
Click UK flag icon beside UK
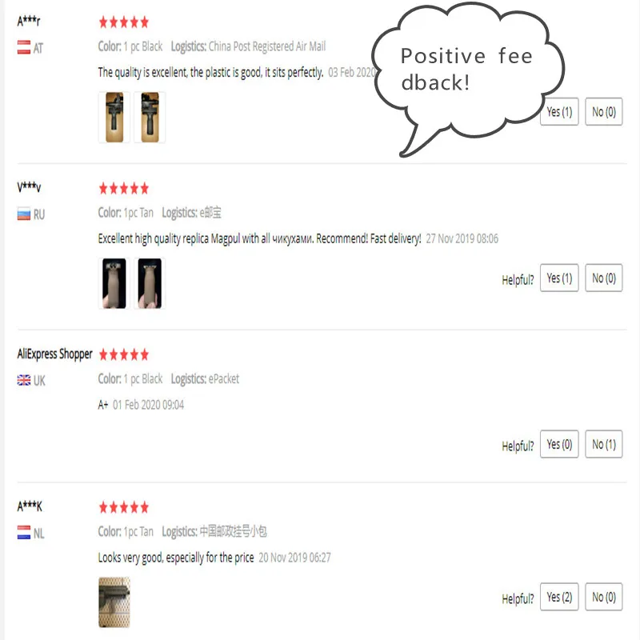click(24, 381)
